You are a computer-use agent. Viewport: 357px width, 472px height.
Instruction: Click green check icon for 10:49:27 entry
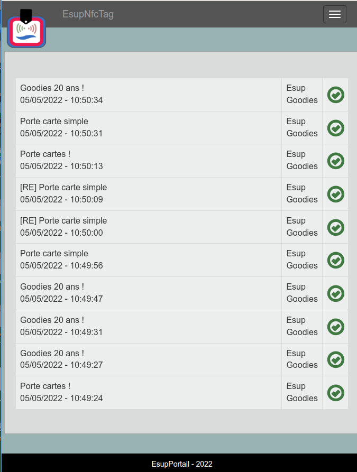point(336,359)
